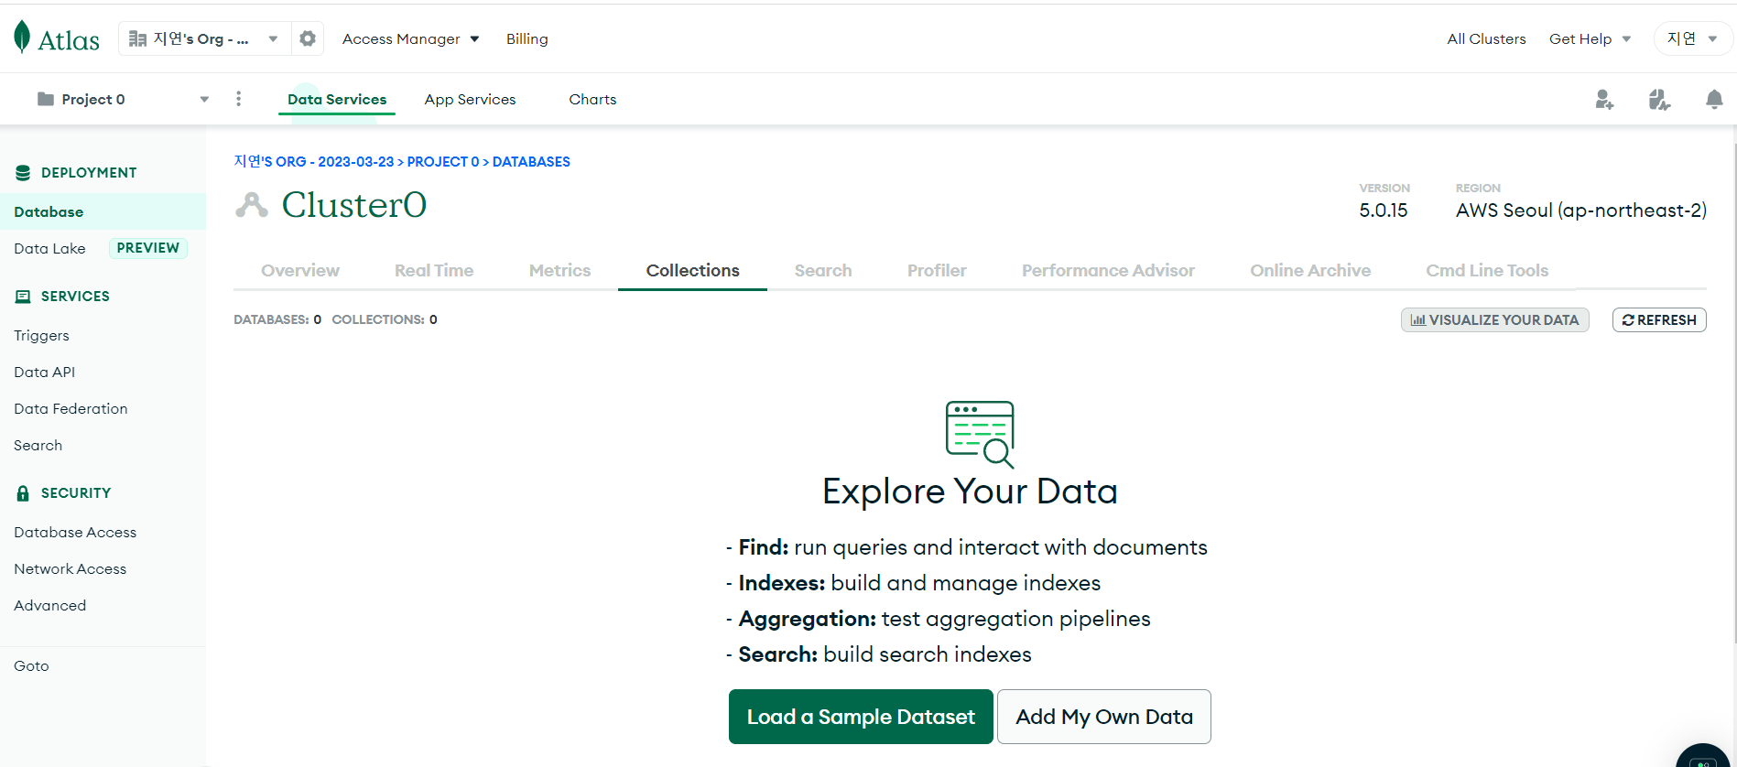The height and width of the screenshot is (767, 1737).
Task: Click the Services section icon
Action: (x=23, y=297)
